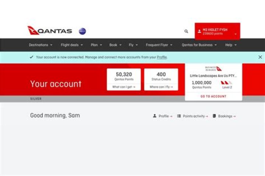265x176 pixels.
Task: Click the Bookings document icon
Action: tap(214, 116)
